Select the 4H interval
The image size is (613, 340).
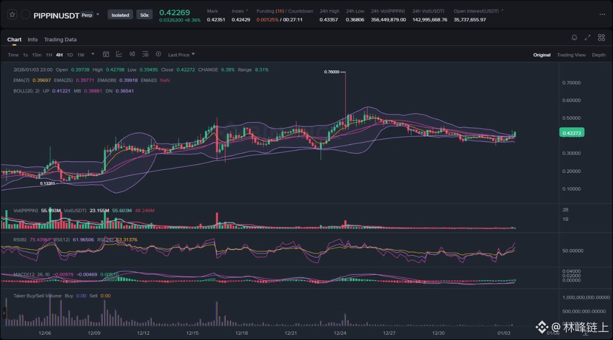(59, 55)
